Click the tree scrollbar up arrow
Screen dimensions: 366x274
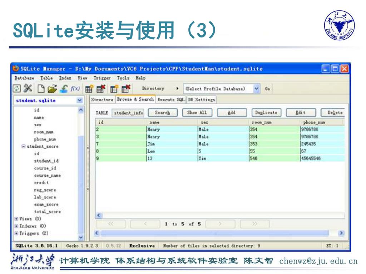(x=81, y=110)
